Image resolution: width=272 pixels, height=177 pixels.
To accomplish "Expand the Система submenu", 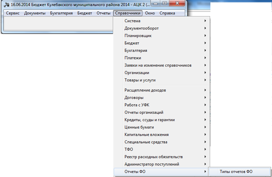I will click(x=162, y=21).
